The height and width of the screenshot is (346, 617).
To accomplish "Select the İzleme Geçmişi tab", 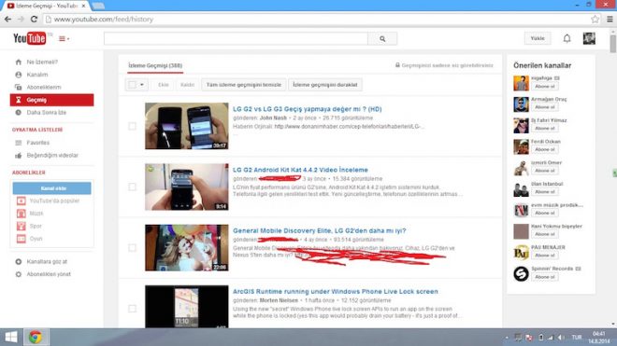I will pyautogui.click(x=155, y=65).
